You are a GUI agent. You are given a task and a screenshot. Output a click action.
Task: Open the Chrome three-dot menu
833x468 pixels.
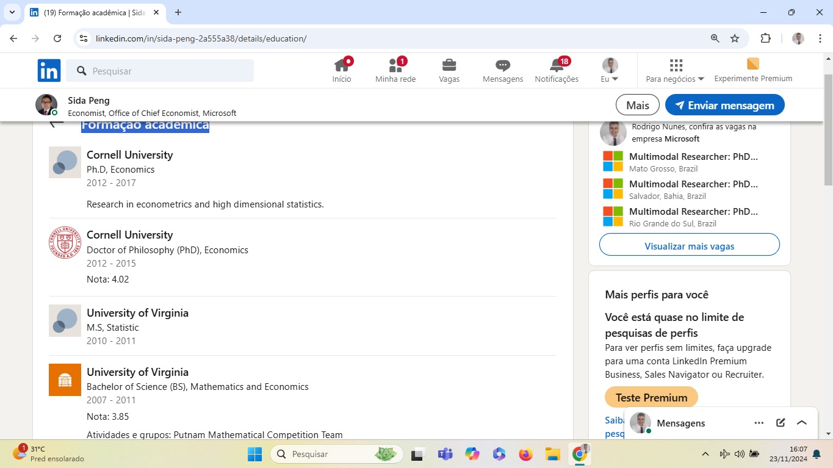point(820,38)
